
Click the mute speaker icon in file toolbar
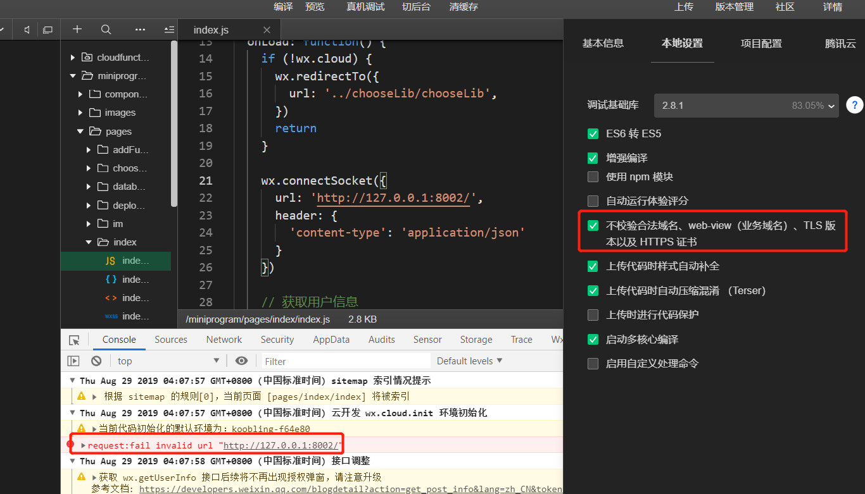(x=27, y=30)
